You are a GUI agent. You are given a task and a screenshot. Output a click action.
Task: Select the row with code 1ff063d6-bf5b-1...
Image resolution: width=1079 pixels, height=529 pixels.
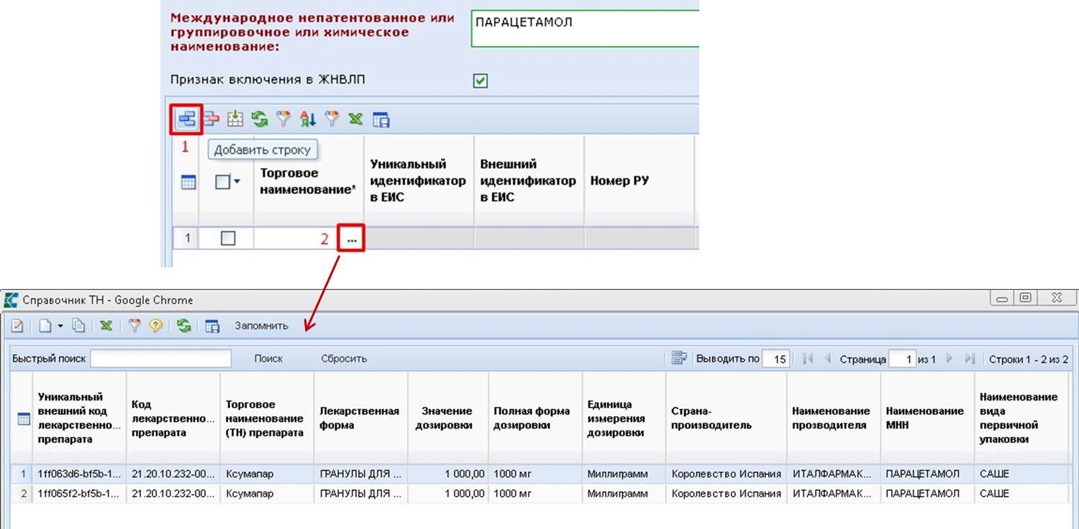(x=539, y=474)
